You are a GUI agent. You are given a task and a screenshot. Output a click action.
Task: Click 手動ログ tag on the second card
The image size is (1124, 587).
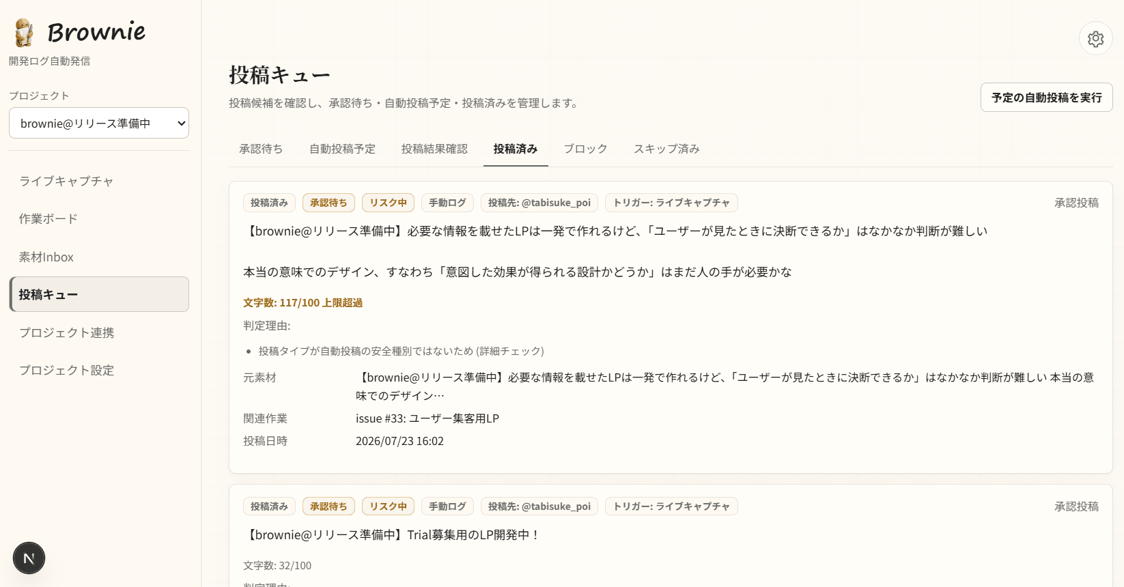tap(447, 506)
